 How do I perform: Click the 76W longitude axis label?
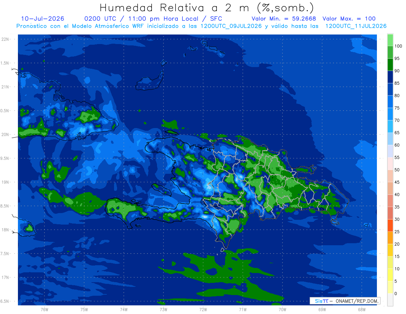(x=44, y=309)
